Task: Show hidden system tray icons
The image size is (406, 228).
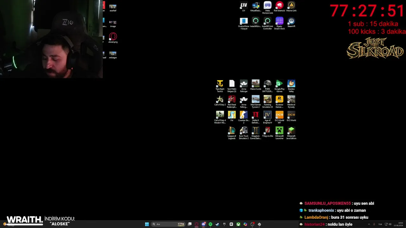Action: pyautogui.click(x=369, y=224)
